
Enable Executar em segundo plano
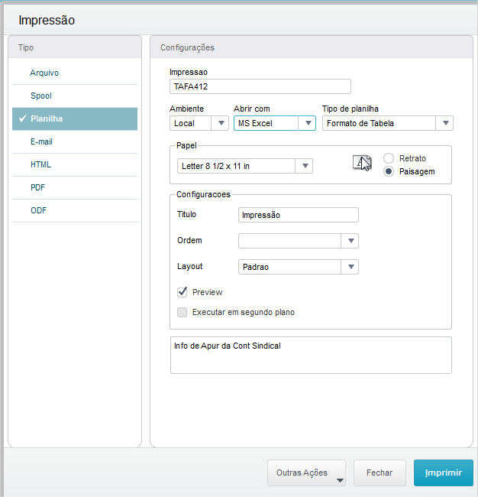(x=182, y=312)
